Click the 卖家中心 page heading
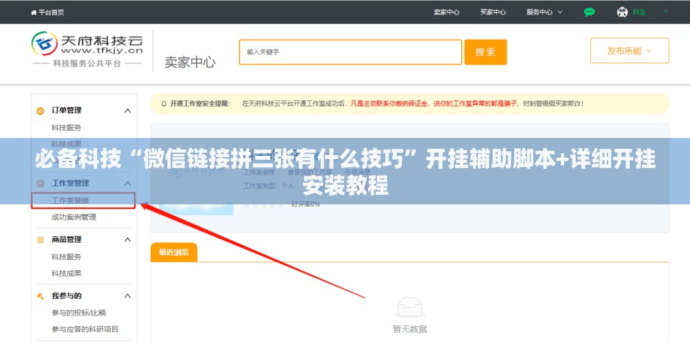This screenshot has width=690, height=343. tap(190, 62)
